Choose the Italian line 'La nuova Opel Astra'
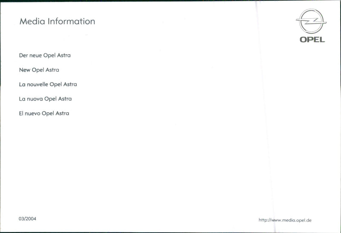 pos(45,99)
